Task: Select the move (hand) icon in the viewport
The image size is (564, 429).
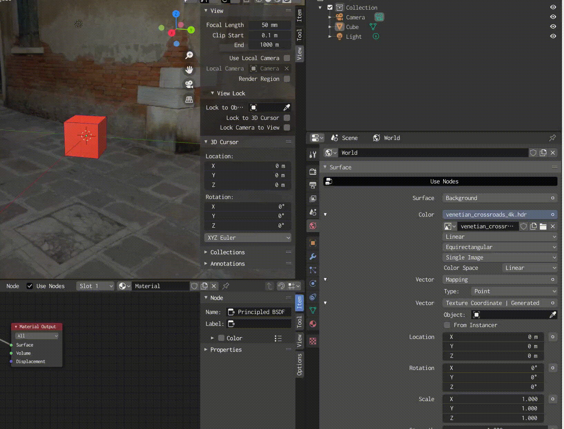Action: click(x=189, y=70)
